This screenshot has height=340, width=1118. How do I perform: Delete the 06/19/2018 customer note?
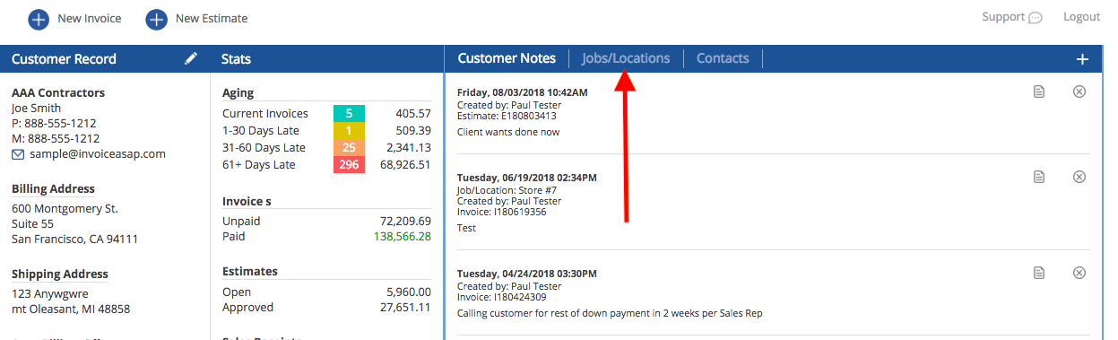click(x=1079, y=177)
